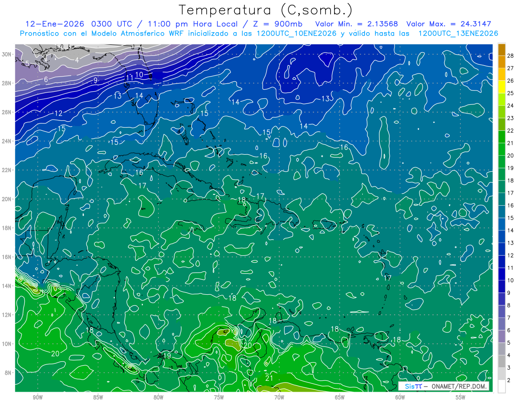
Task: Click the brown swatch above 28 on color bar
Action: [x=502, y=50]
